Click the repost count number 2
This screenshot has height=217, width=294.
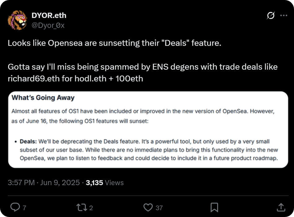click(x=91, y=208)
